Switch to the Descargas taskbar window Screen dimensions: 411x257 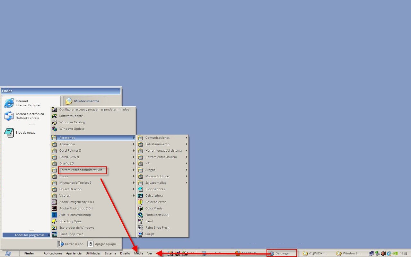pos(282,253)
